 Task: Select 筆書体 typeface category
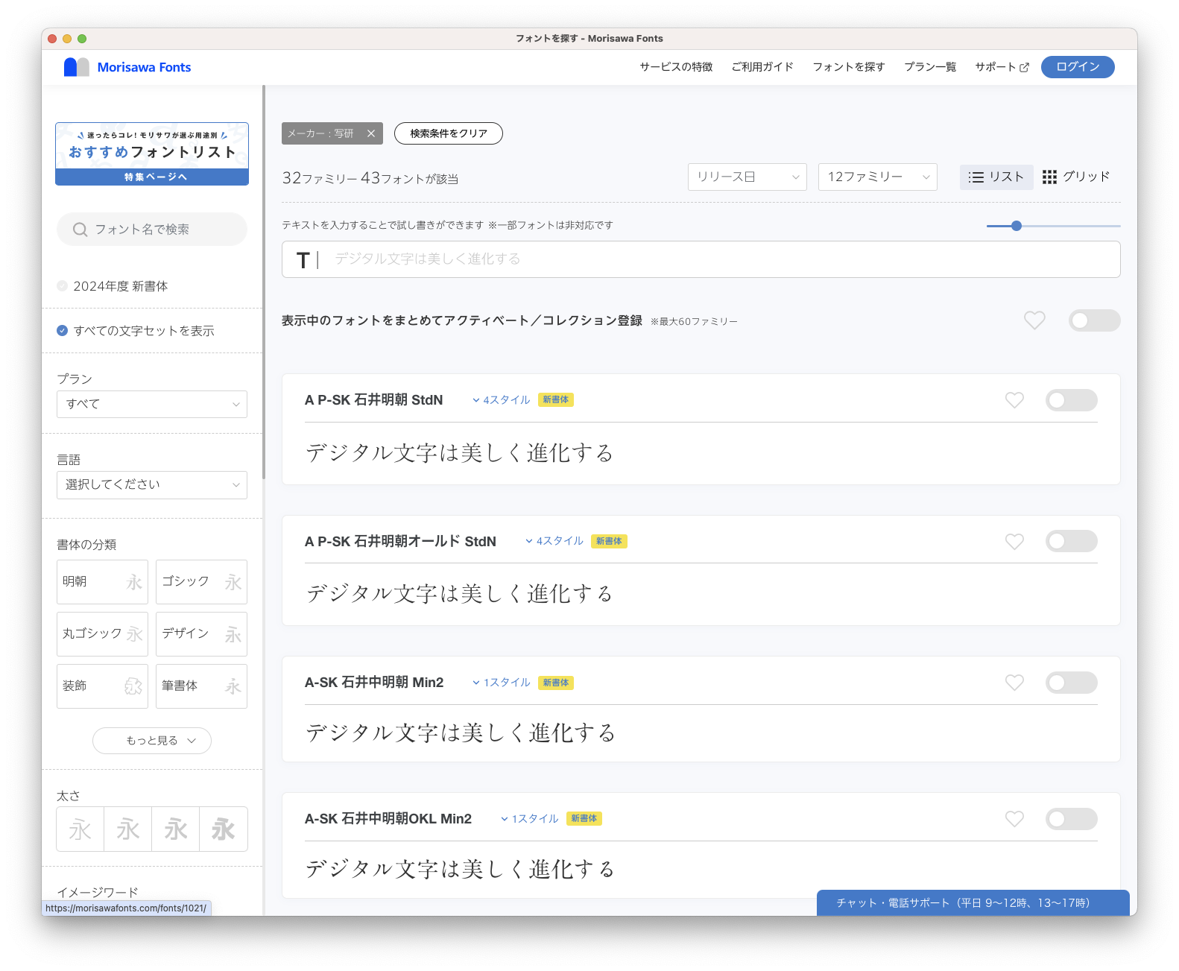click(201, 686)
